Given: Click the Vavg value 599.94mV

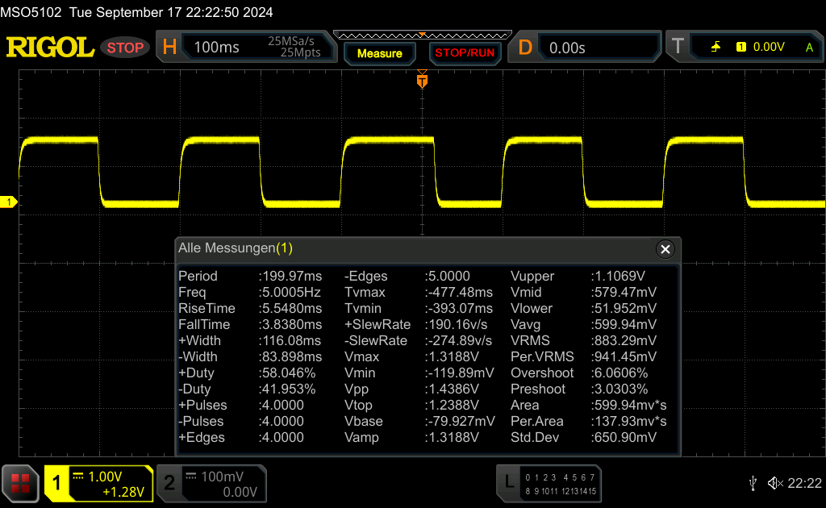Looking at the screenshot, I should click(x=624, y=324).
